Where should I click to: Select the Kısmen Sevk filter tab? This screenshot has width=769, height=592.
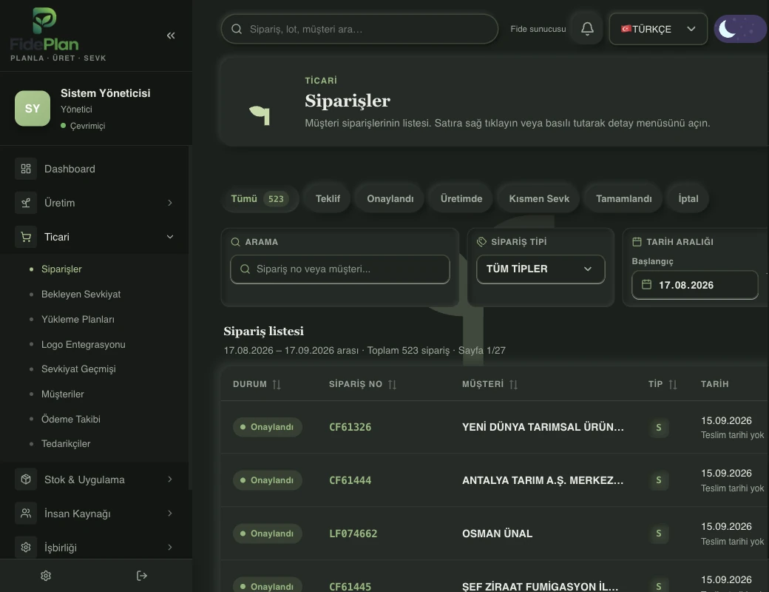[538, 199]
